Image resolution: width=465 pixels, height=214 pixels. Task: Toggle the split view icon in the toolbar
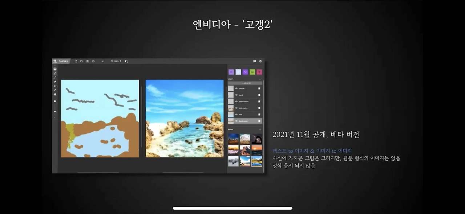pos(126,61)
